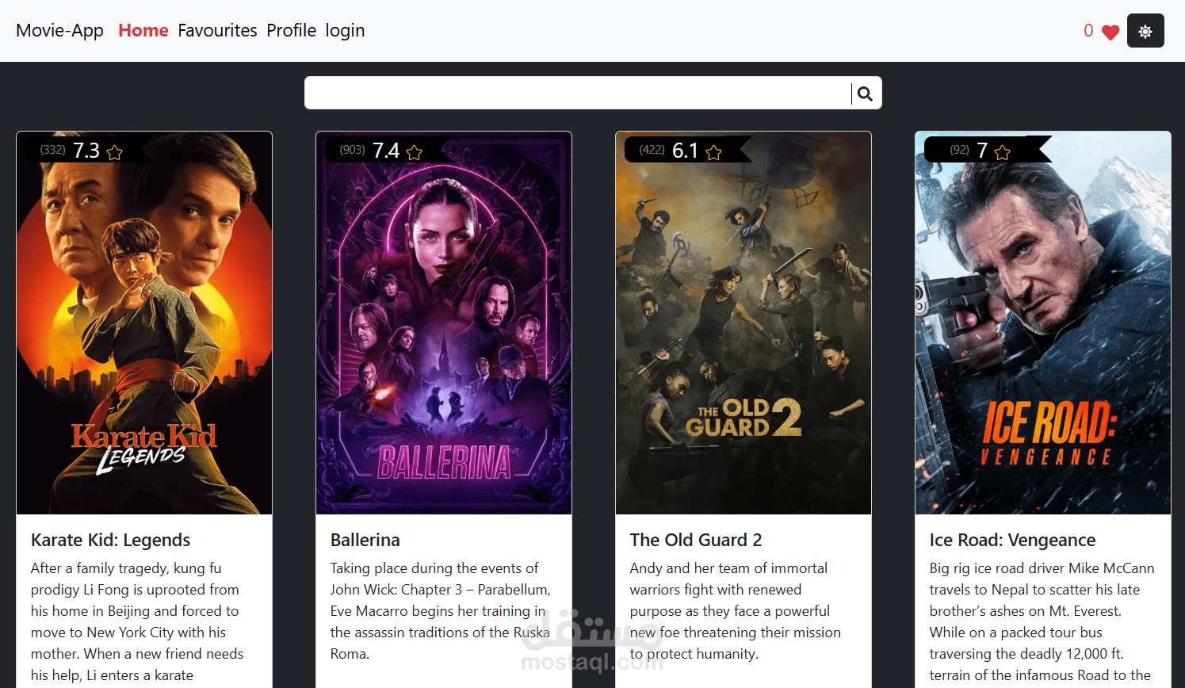
Task: Open The Old Guard 2 poster
Action: point(743,323)
